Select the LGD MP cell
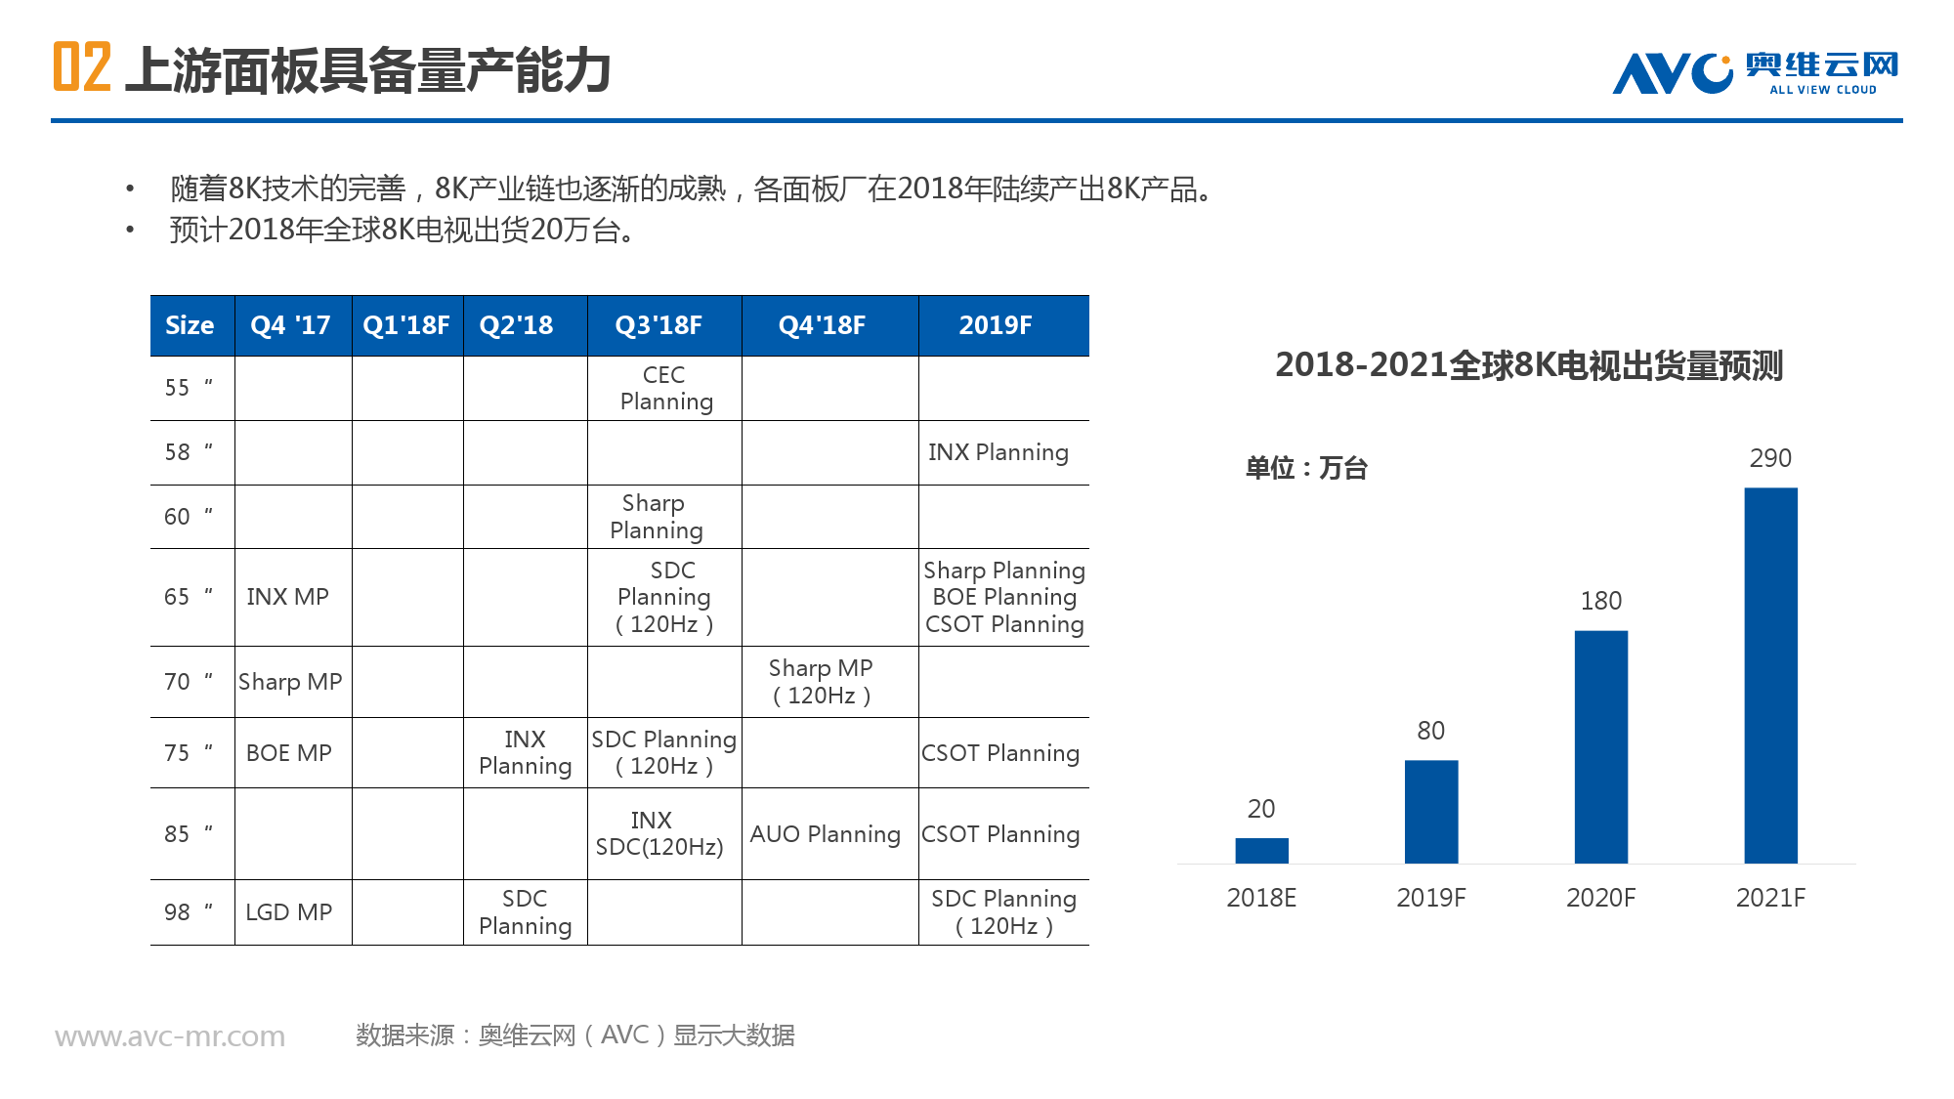 [289, 912]
